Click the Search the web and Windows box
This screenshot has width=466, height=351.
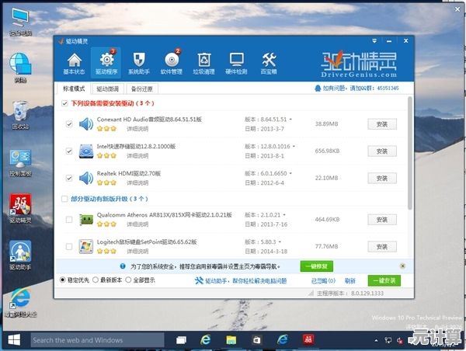click(93, 339)
